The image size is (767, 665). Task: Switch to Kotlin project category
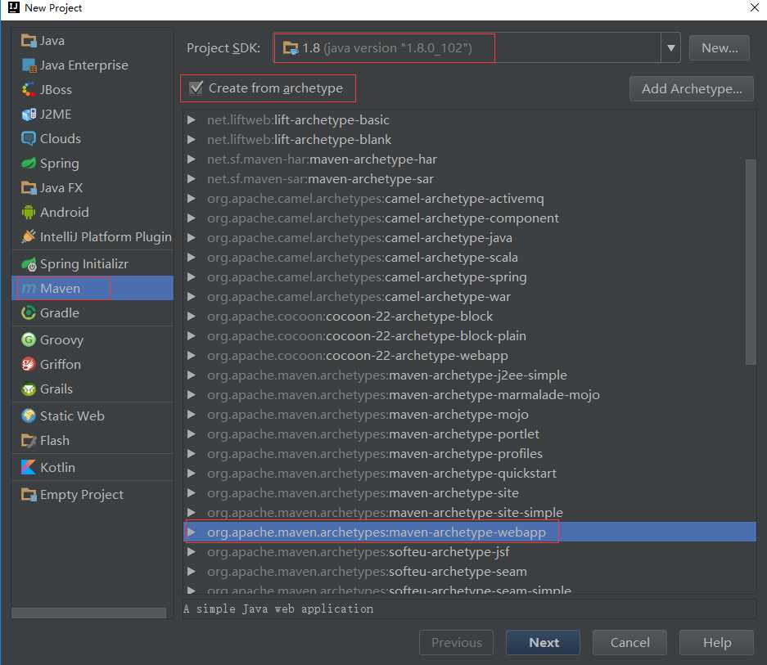pos(92,467)
